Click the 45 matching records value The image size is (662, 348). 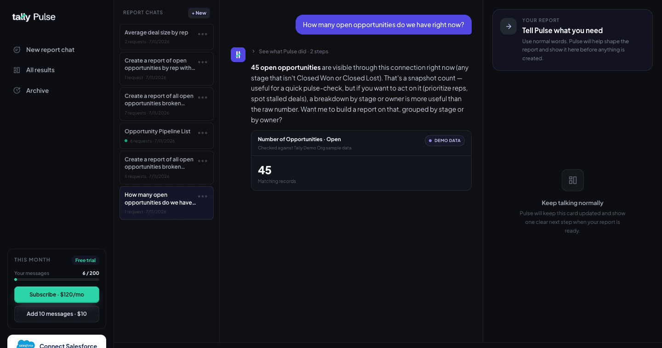pyautogui.click(x=265, y=170)
